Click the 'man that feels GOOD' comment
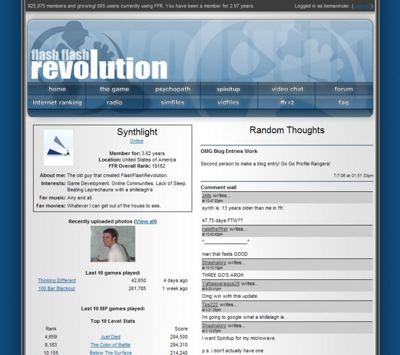The height and width of the screenshot is (355, 400). [x=225, y=254]
